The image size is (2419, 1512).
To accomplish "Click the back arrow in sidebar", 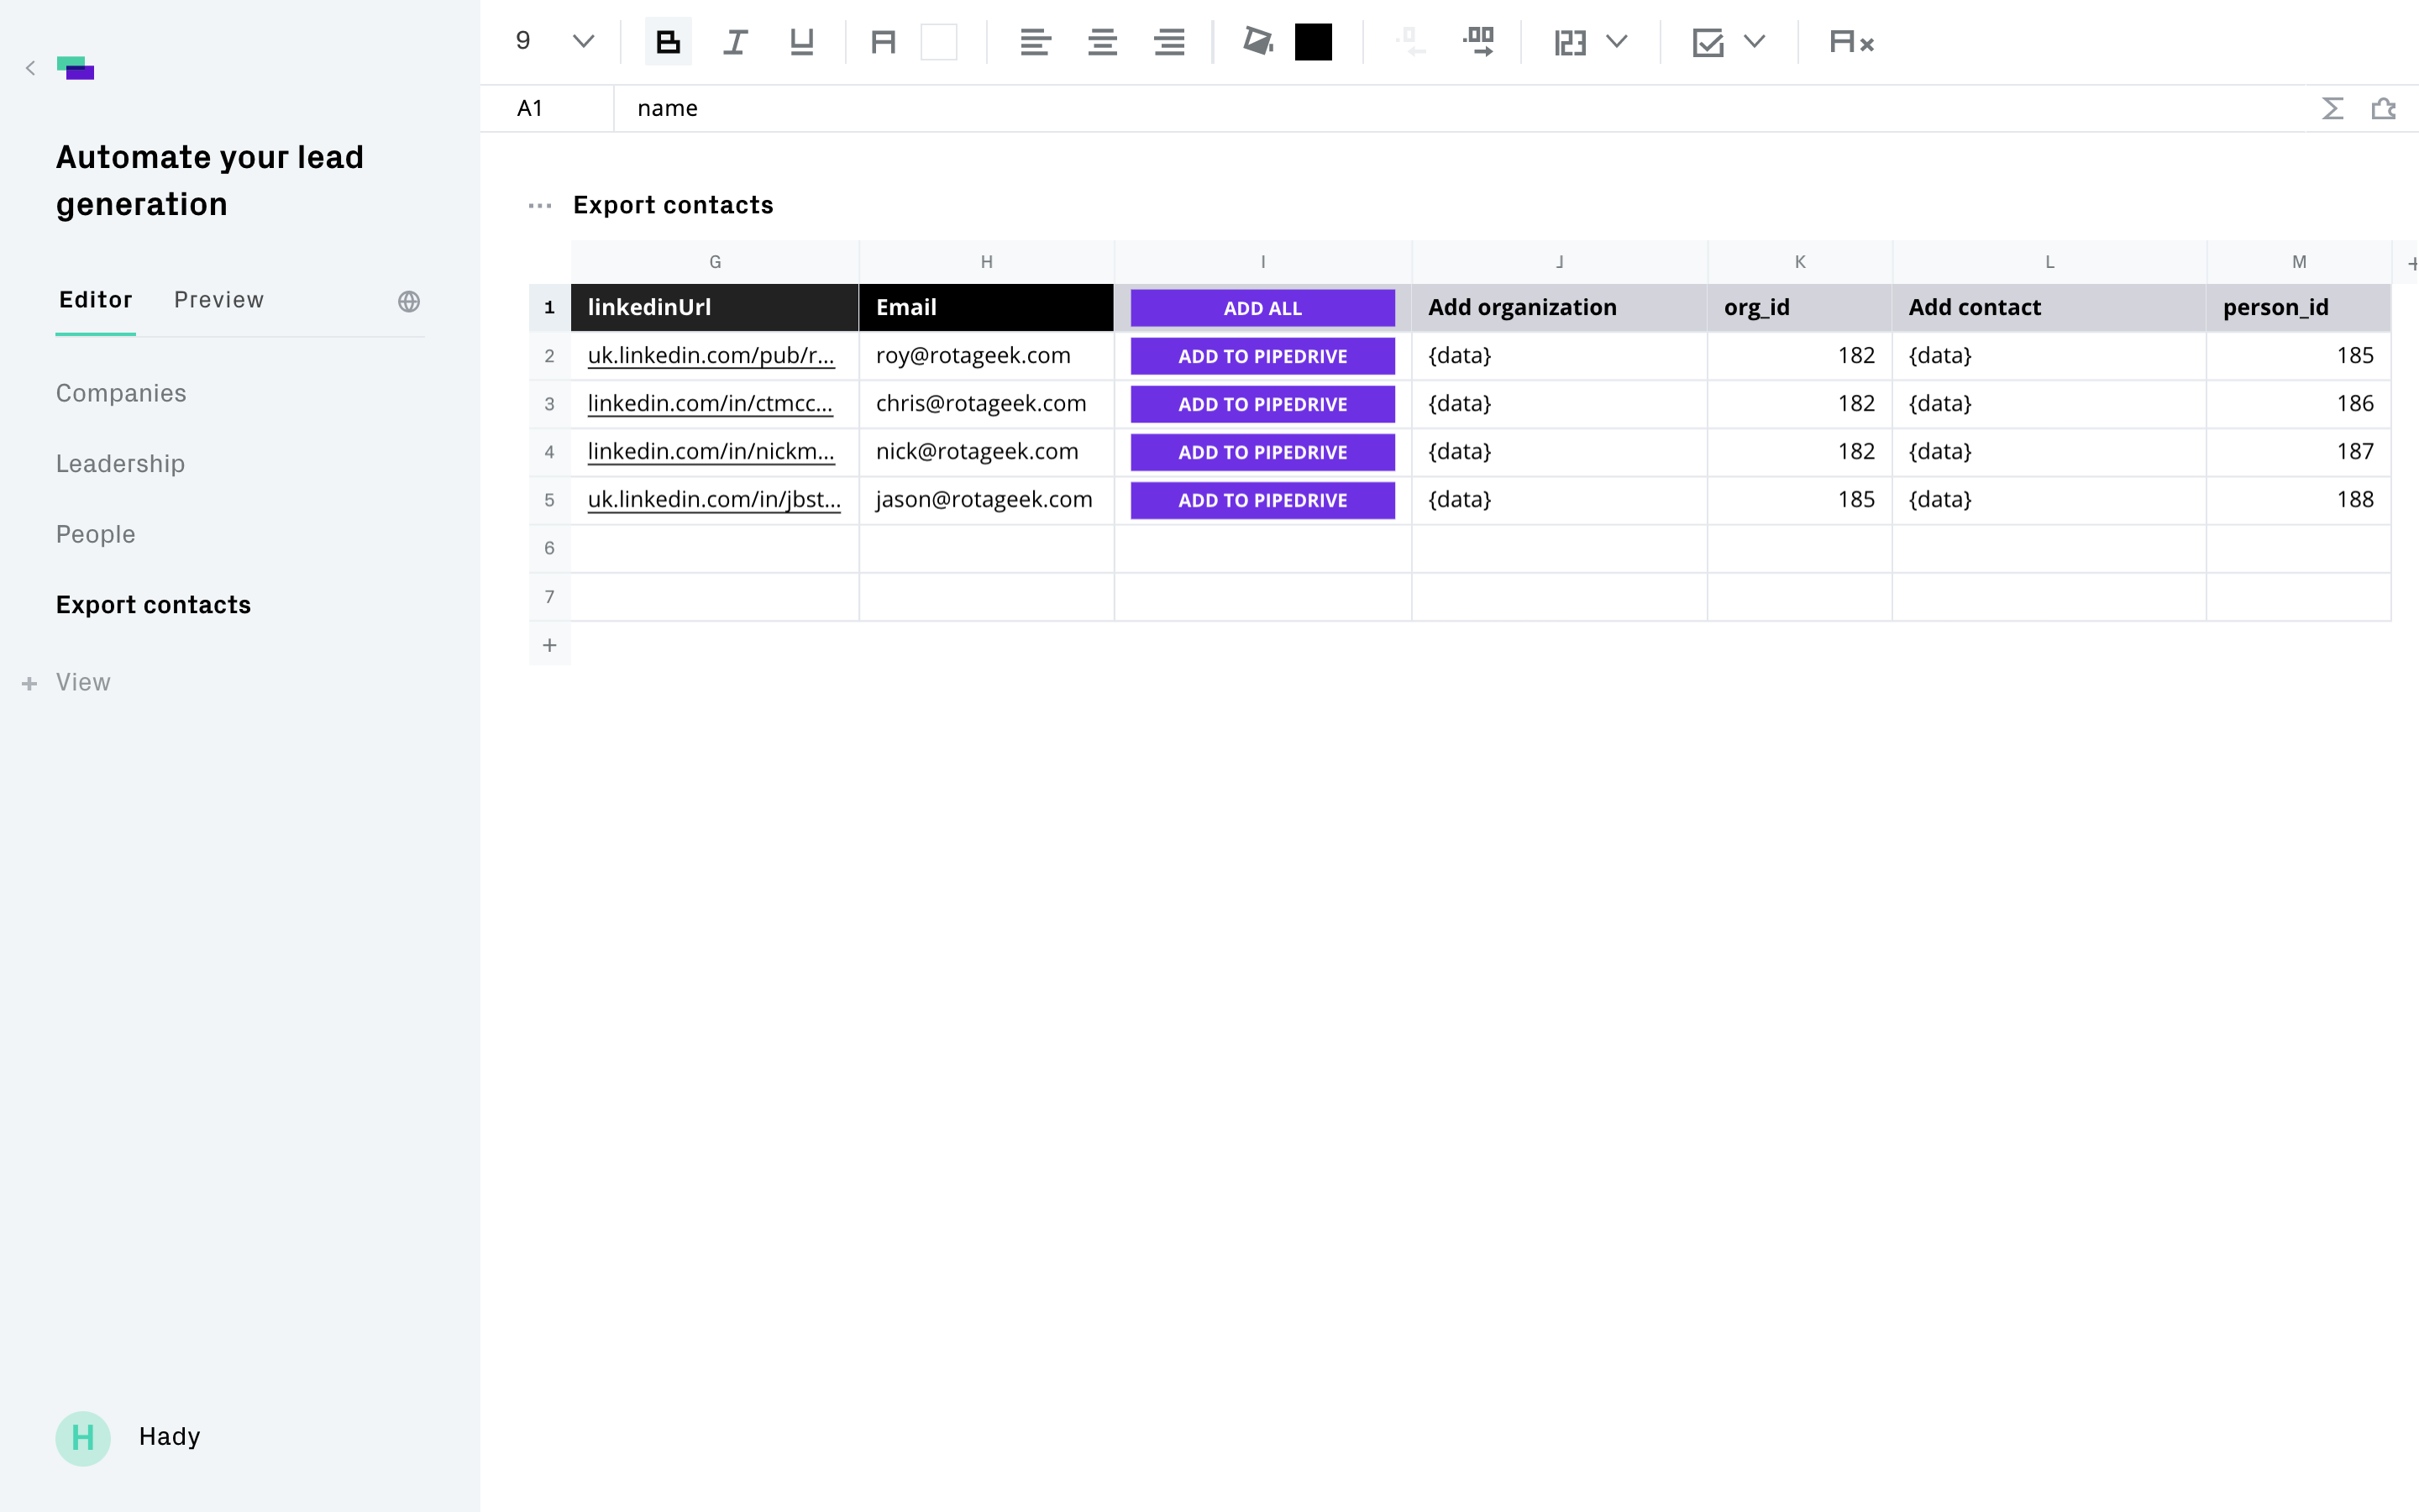I will (30, 68).
